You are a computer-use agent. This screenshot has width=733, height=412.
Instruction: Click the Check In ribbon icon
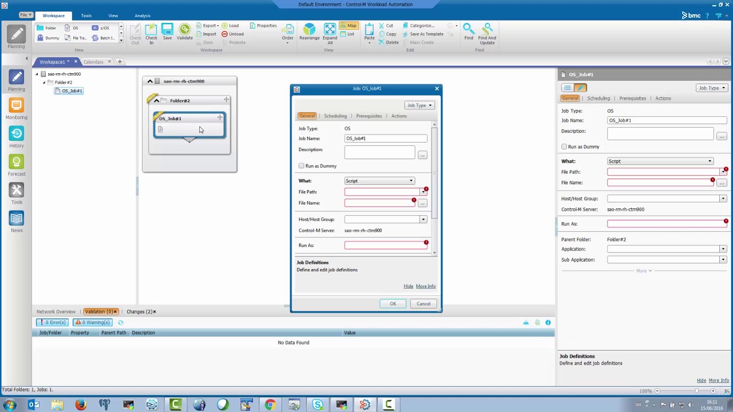[x=151, y=34]
